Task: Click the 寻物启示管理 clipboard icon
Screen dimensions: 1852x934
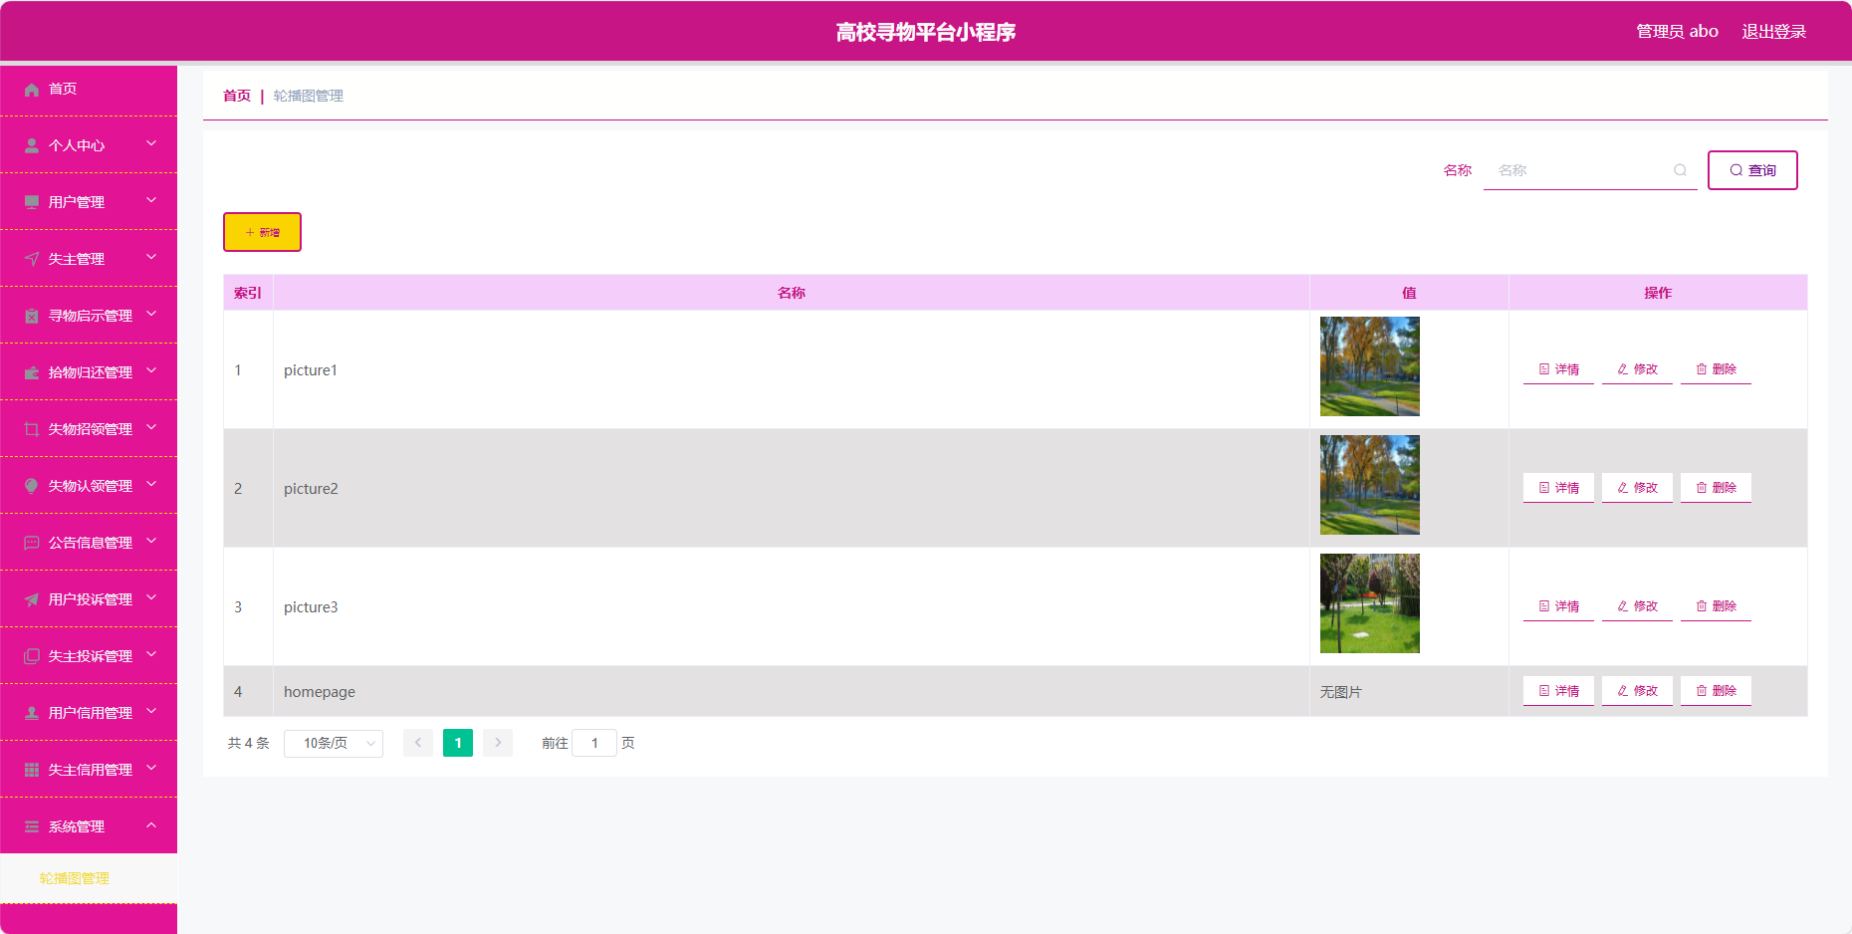Action: (x=32, y=316)
